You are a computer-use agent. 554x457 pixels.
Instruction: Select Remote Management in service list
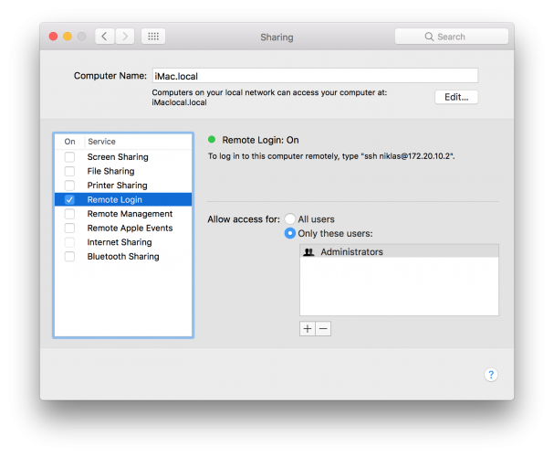130,214
